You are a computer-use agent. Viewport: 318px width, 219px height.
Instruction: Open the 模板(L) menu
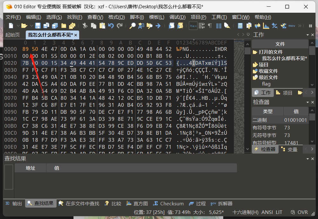click(x=156, y=17)
